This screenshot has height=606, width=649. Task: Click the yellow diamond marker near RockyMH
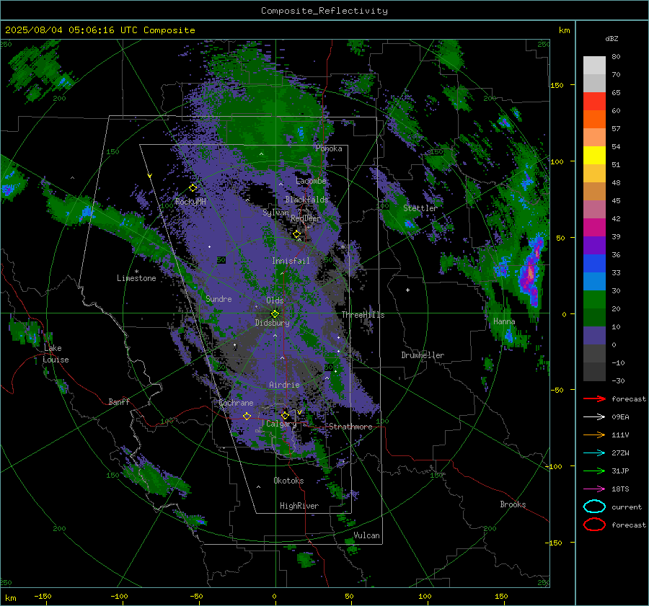(193, 188)
